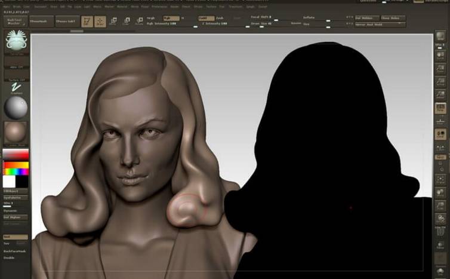Activate the Edit mode button
The image size is (450, 279).
[87, 22]
